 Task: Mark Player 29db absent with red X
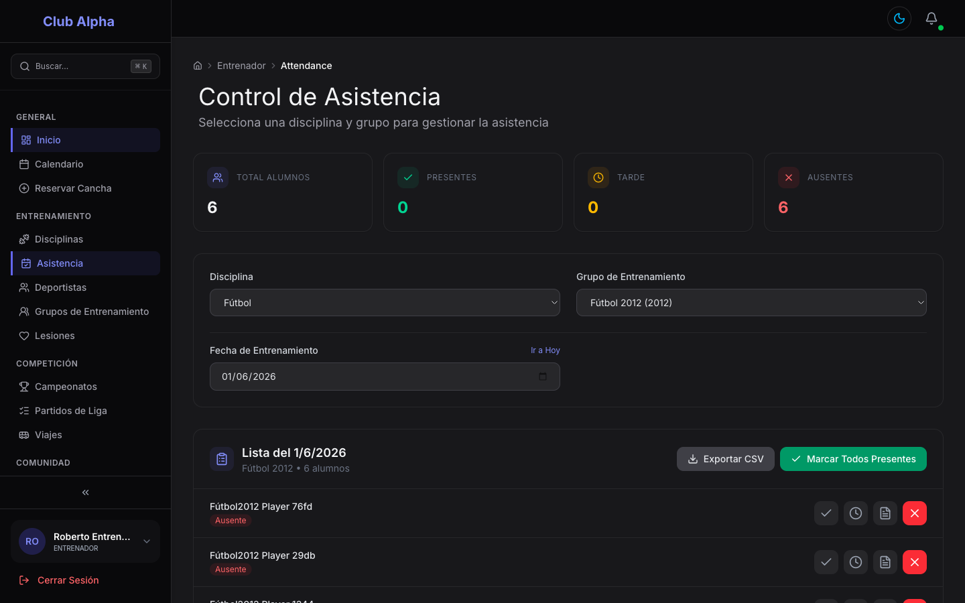tap(915, 562)
